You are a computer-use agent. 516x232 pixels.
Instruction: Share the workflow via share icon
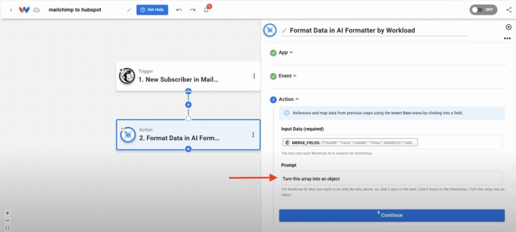509,10
